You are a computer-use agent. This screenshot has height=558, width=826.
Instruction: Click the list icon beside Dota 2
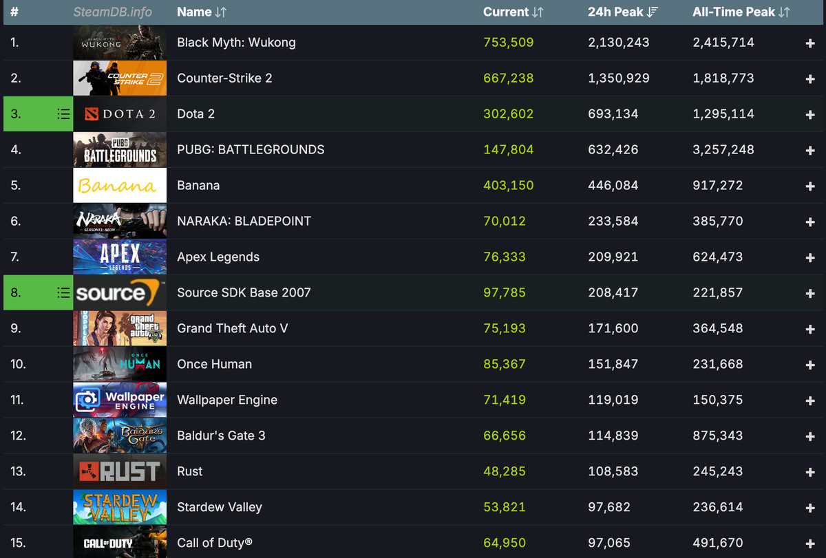coord(63,114)
